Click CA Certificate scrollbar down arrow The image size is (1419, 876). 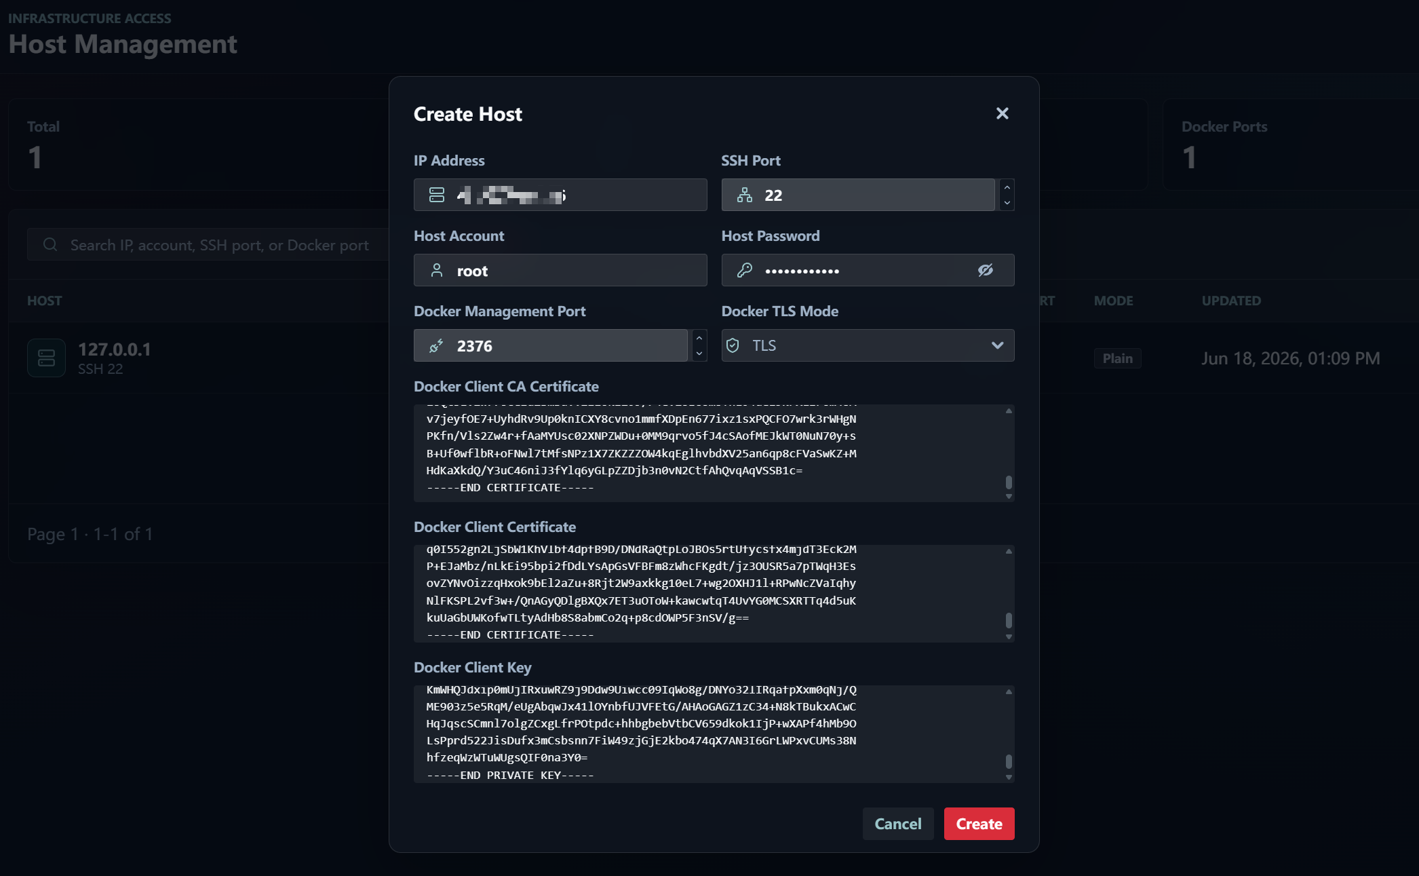[1009, 496]
